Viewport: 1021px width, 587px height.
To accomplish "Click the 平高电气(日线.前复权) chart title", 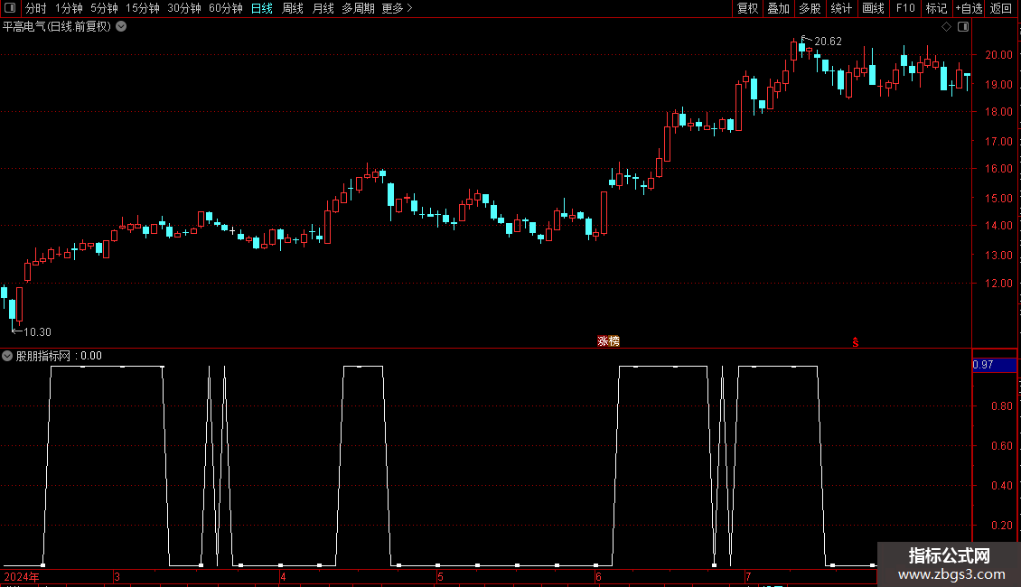I will point(57,27).
